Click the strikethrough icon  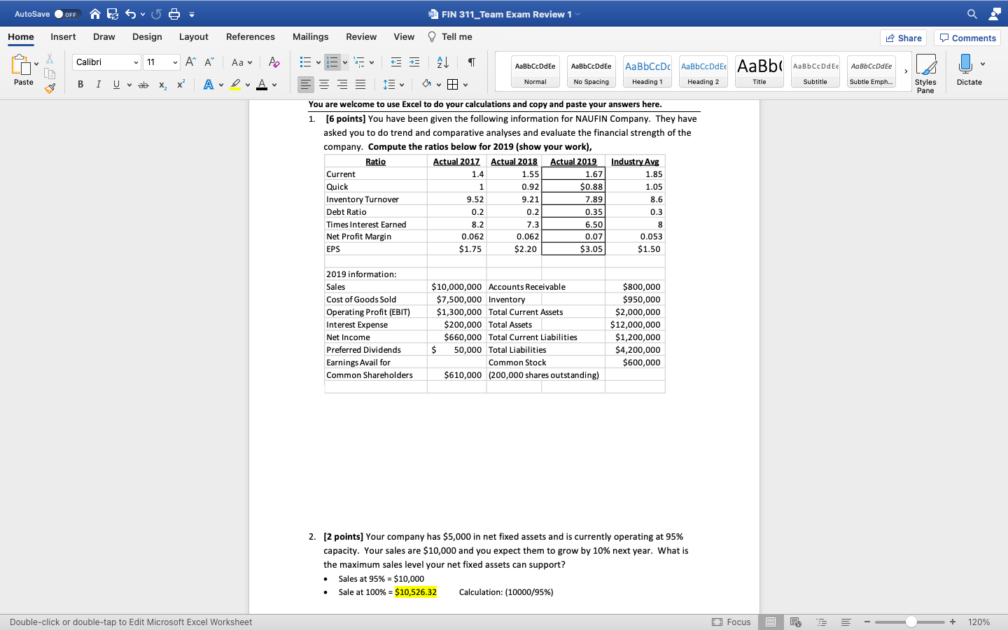click(x=143, y=84)
